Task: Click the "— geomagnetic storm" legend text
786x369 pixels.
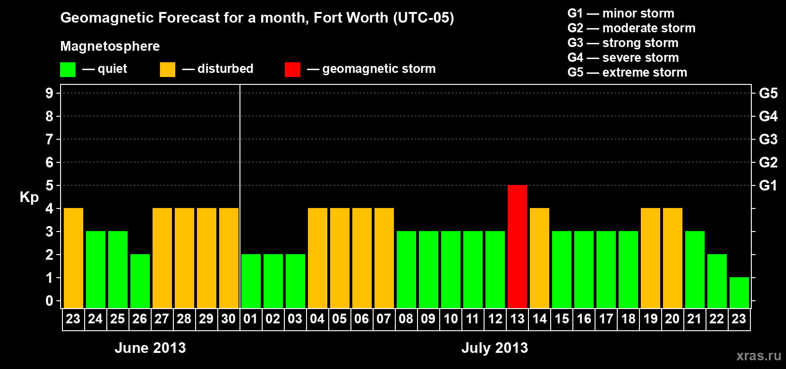Action: [x=371, y=69]
